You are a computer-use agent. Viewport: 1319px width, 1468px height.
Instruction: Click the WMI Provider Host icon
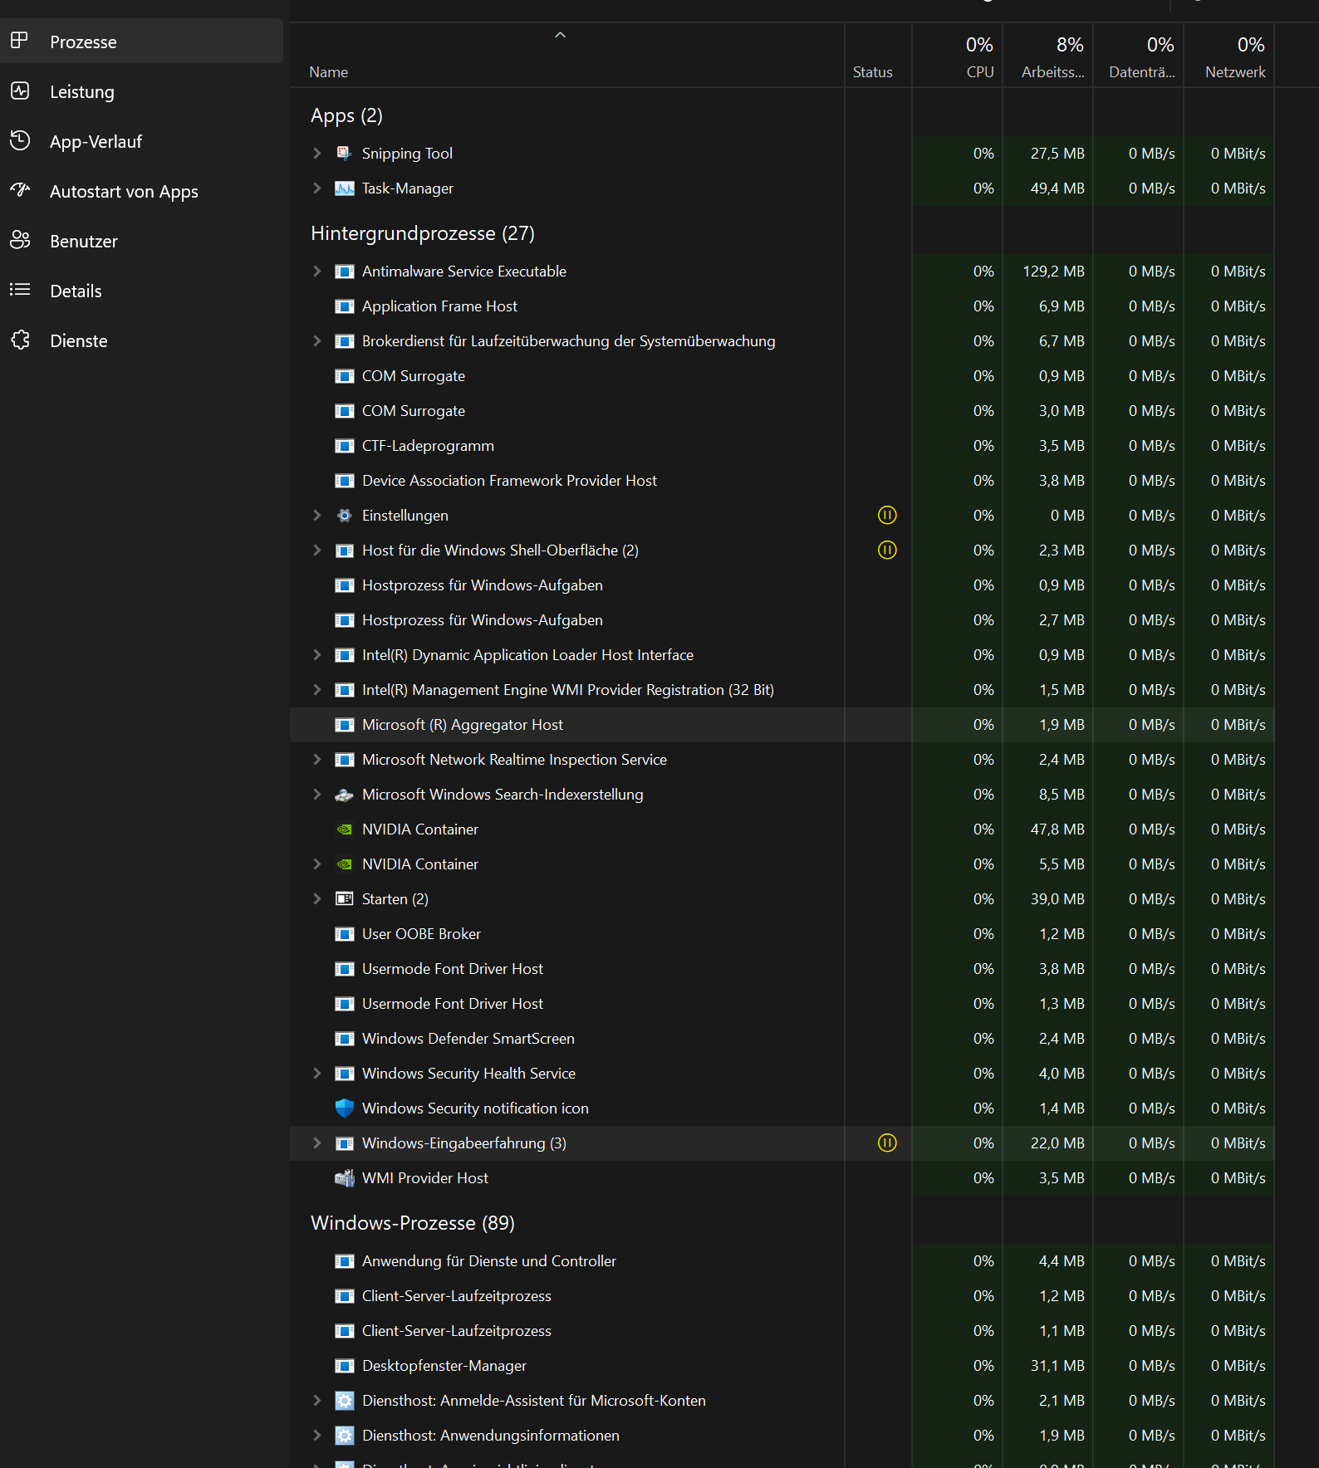(344, 1178)
